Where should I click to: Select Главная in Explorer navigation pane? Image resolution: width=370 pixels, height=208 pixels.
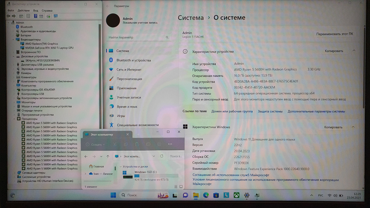[x=96, y=167]
